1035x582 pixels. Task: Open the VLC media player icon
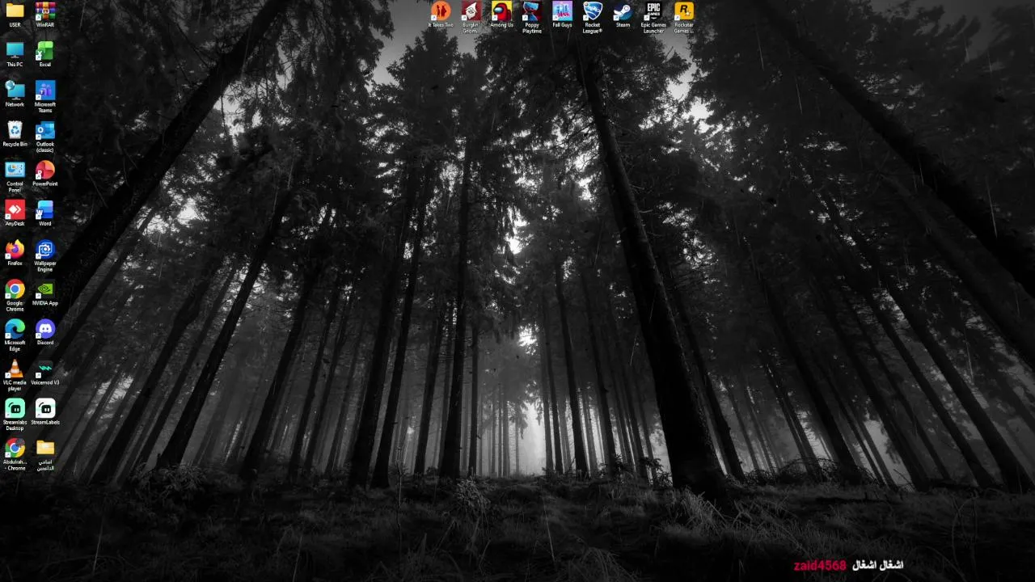point(15,374)
